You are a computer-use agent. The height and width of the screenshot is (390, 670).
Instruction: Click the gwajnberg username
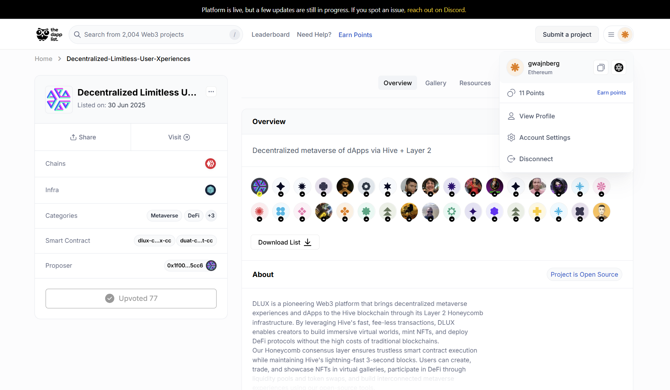(544, 63)
